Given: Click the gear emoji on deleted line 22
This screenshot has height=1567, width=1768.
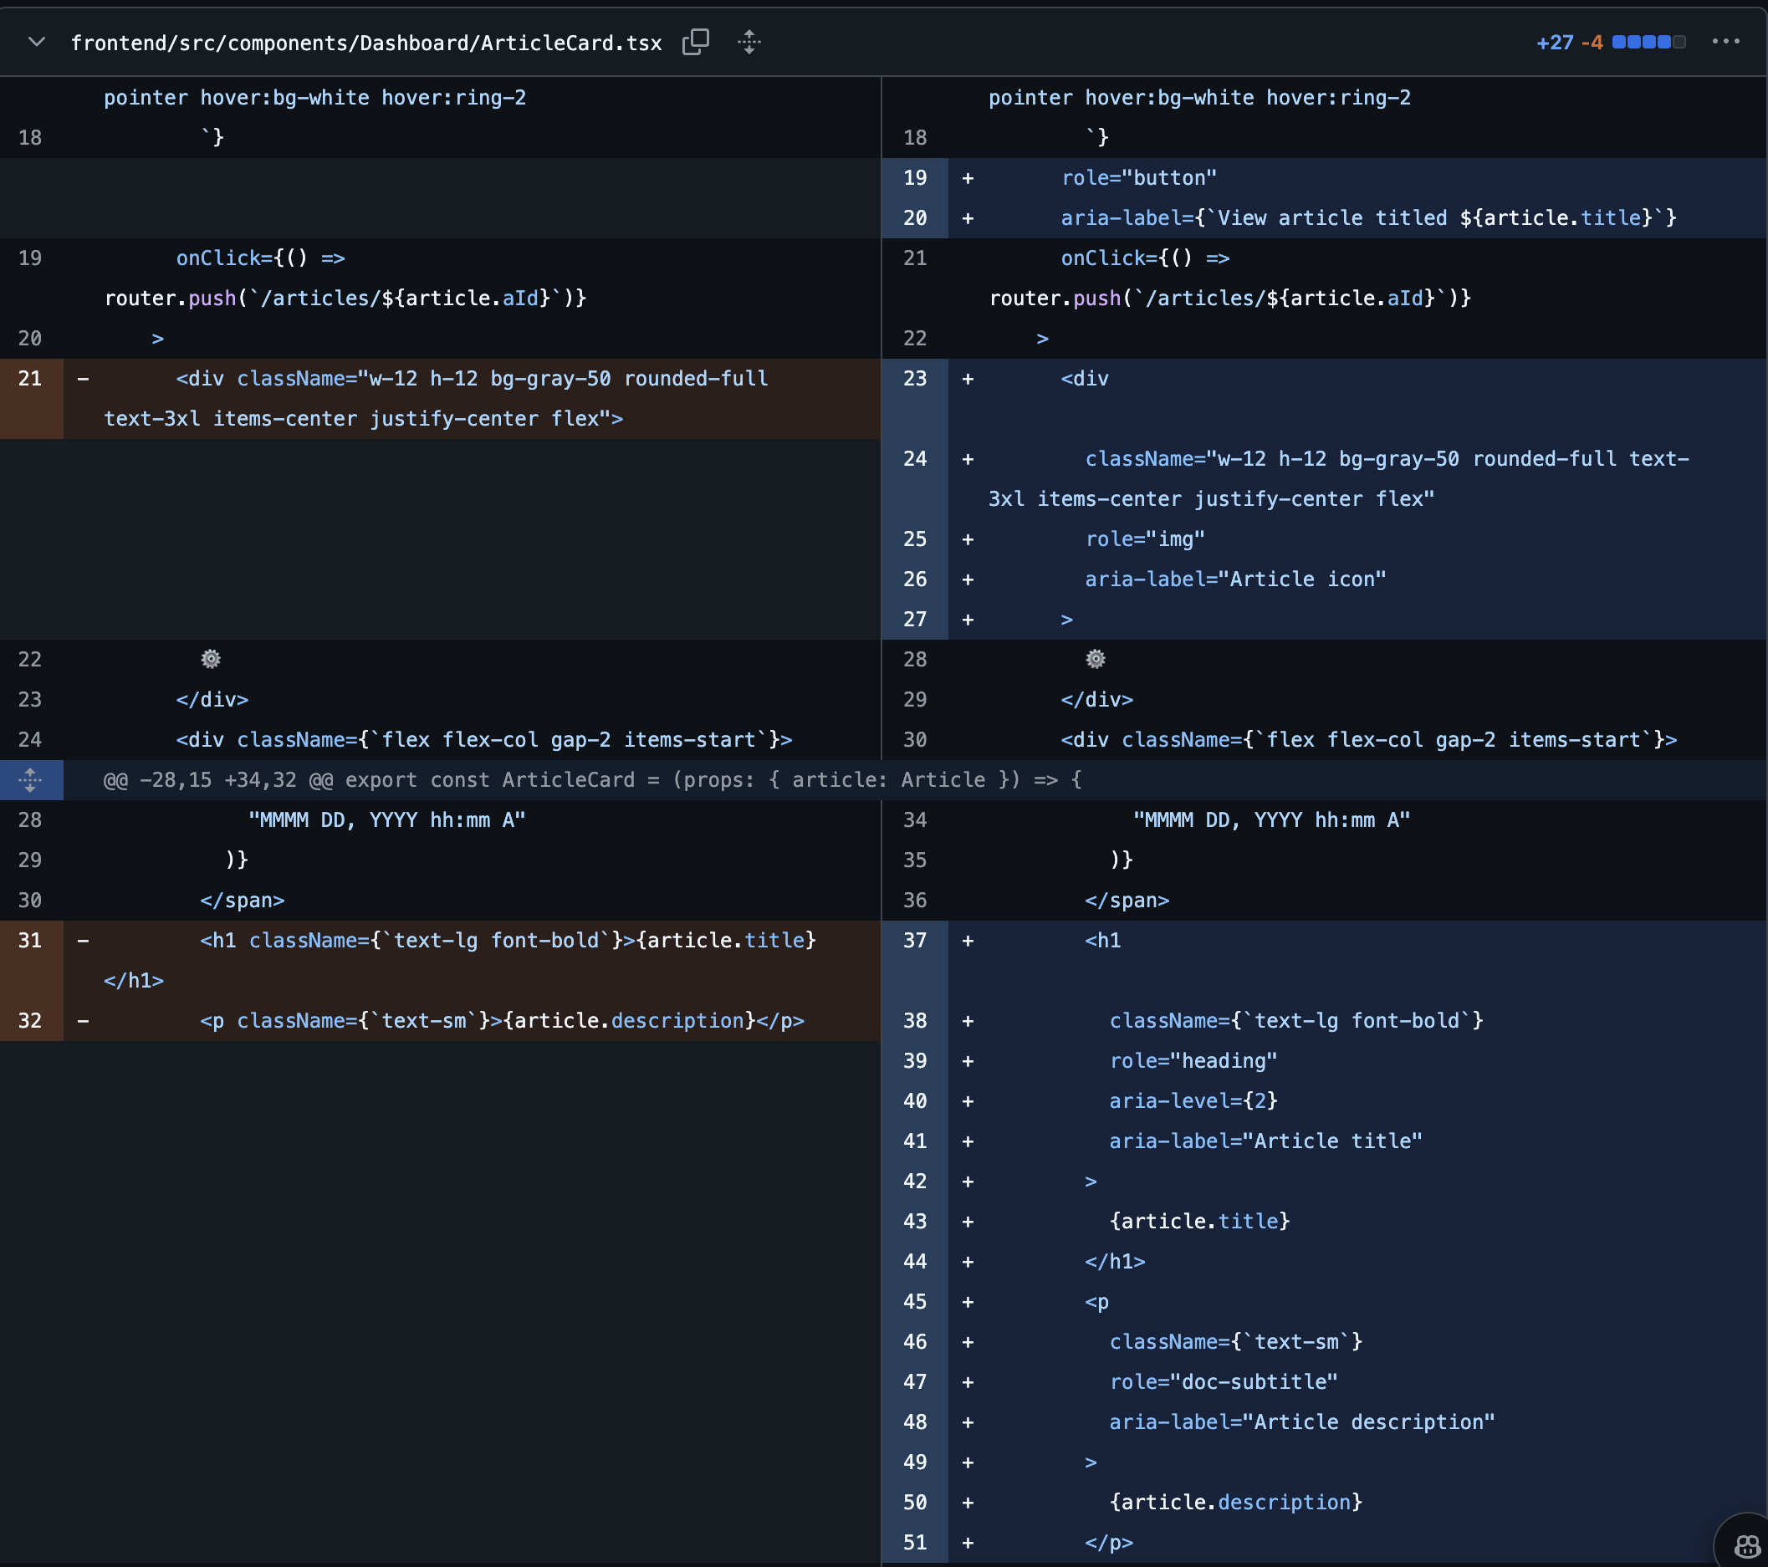Looking at the screenshot, I should point(210,659).
